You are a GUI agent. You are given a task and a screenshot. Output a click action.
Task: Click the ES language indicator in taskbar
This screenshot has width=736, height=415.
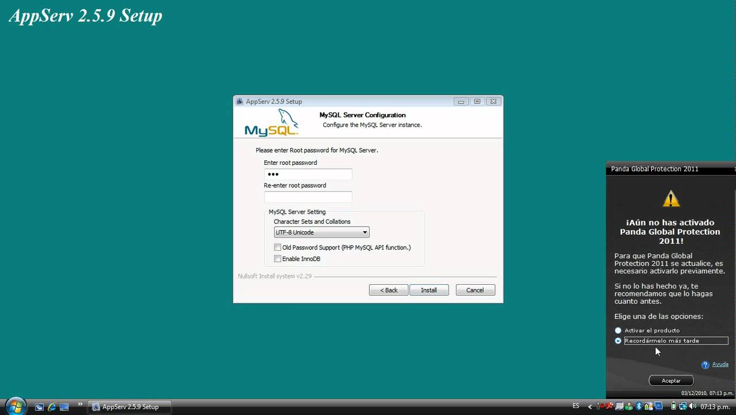tap(576, 406)
